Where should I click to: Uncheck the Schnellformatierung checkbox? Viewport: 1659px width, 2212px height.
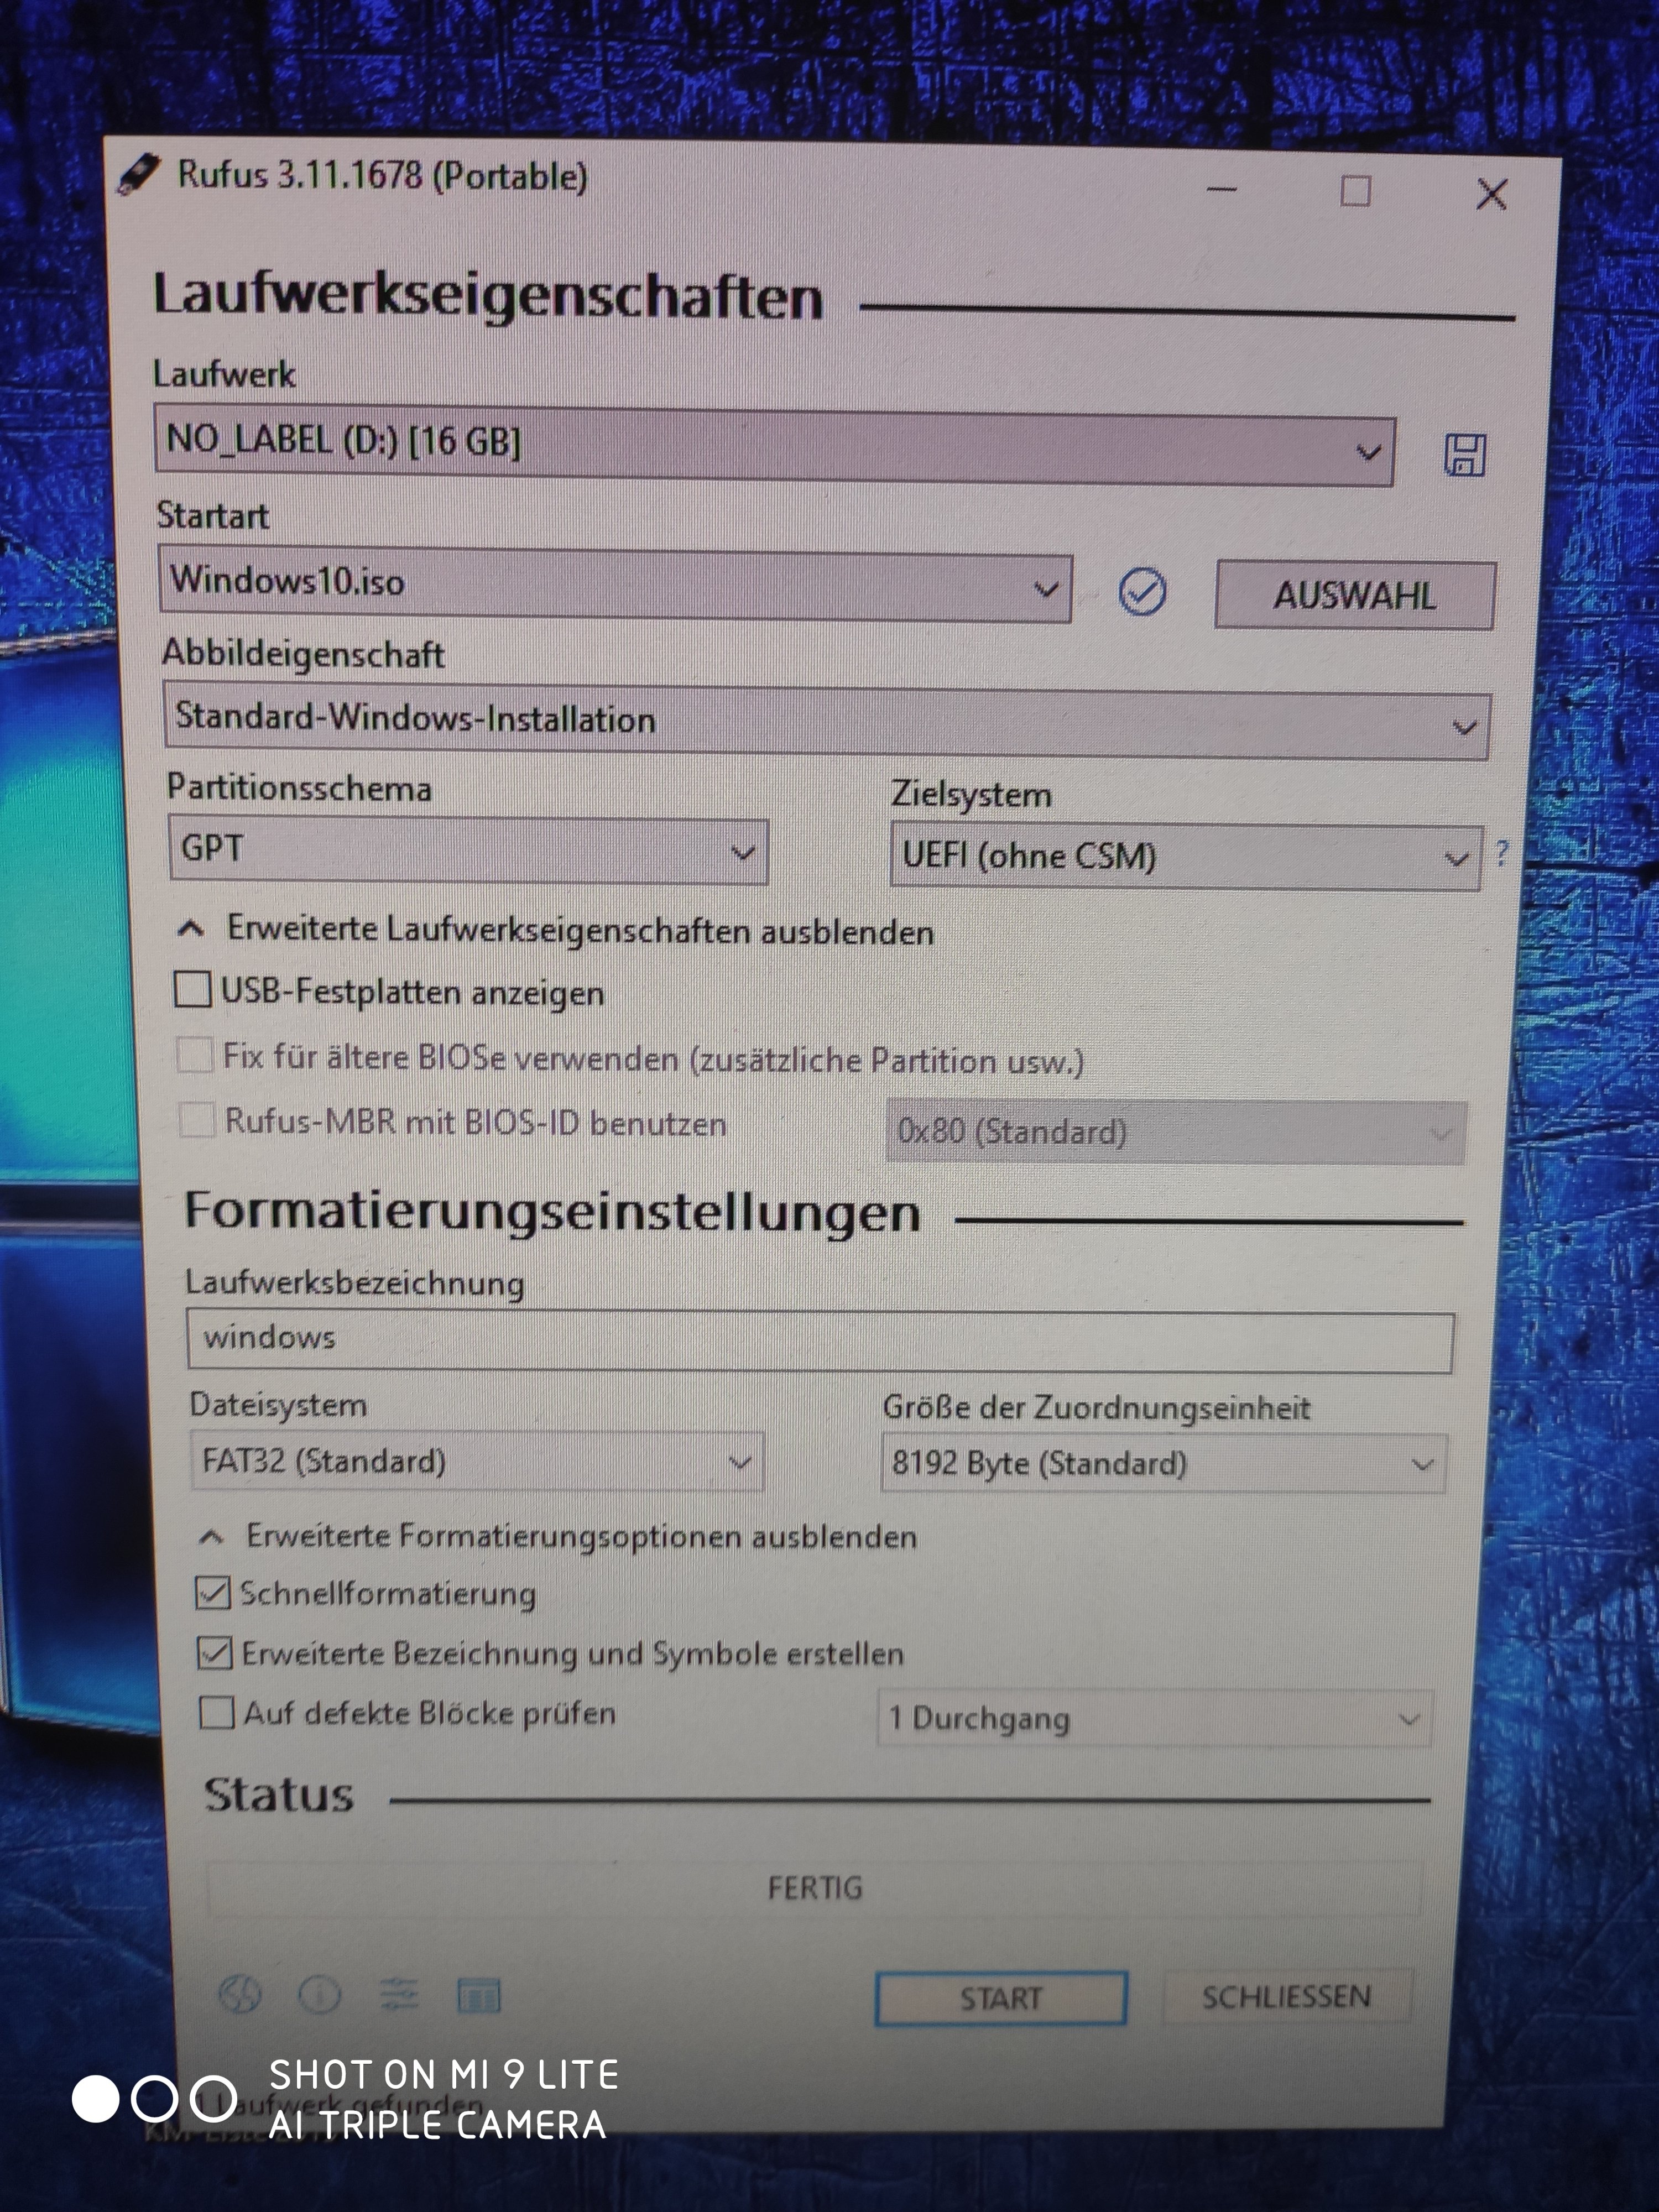click(x=213, y=1592)
